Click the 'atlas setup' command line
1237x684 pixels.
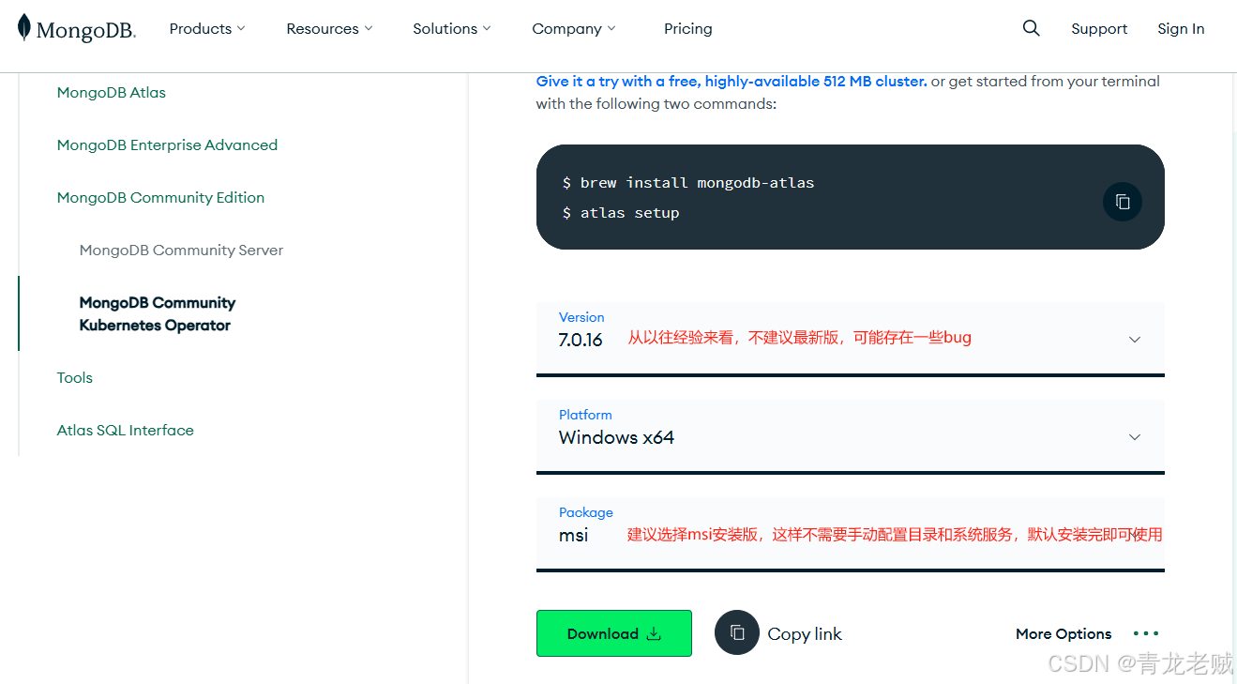coord(621,212)
